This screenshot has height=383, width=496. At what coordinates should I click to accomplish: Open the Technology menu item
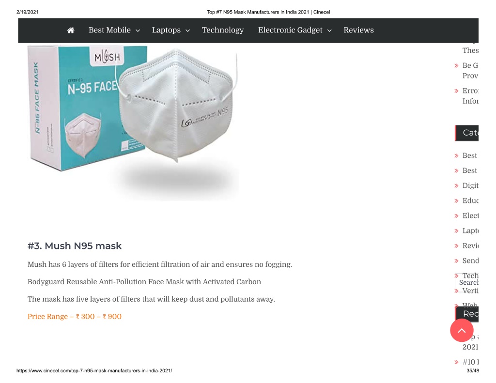(223, 30)
